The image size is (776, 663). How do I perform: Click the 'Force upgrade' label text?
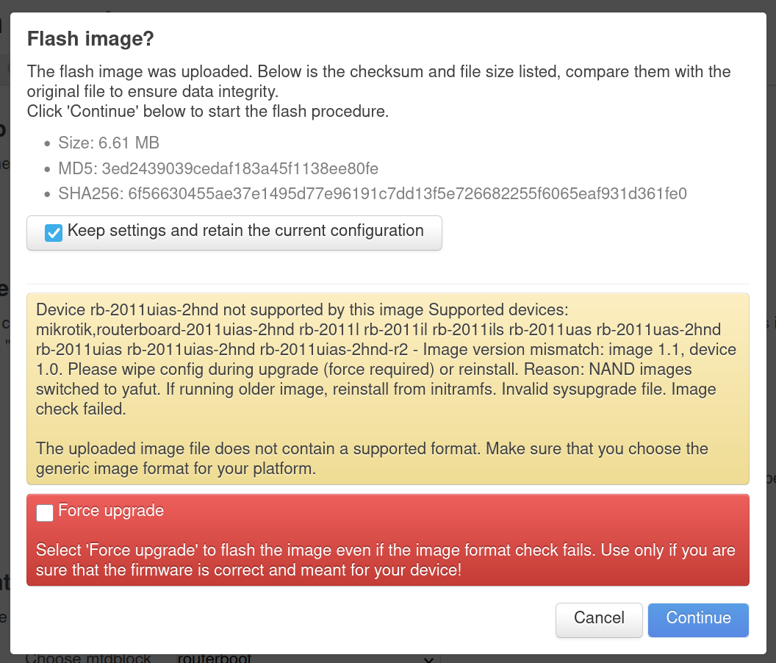coord(111,510)
